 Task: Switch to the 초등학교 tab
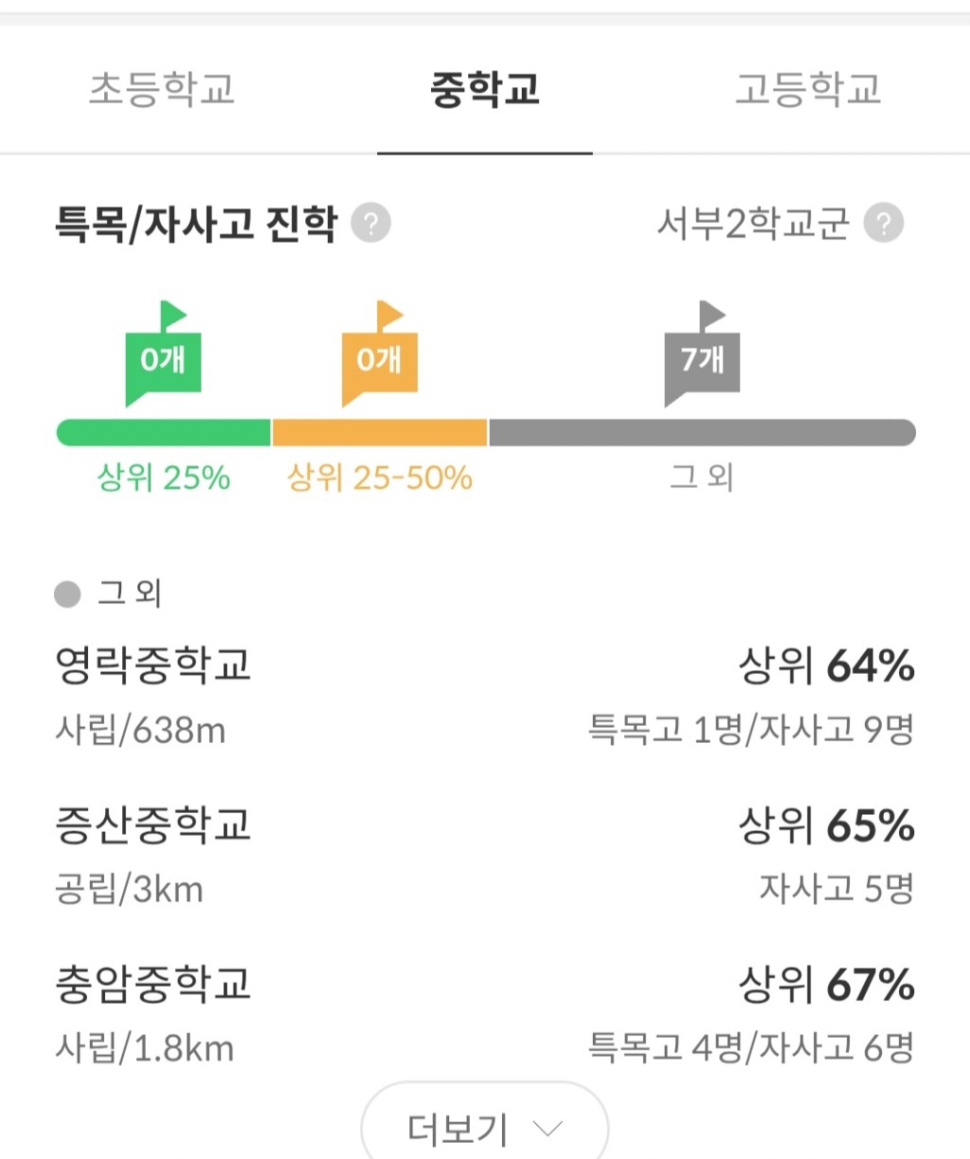(162, 89)
